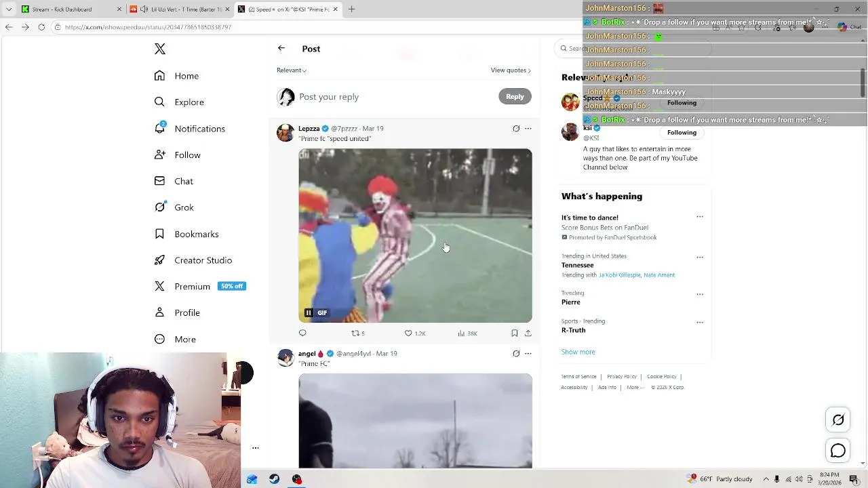Go back using the Post arrow
This screenshot has width=868, height=488.
click(x=281, y=48)
